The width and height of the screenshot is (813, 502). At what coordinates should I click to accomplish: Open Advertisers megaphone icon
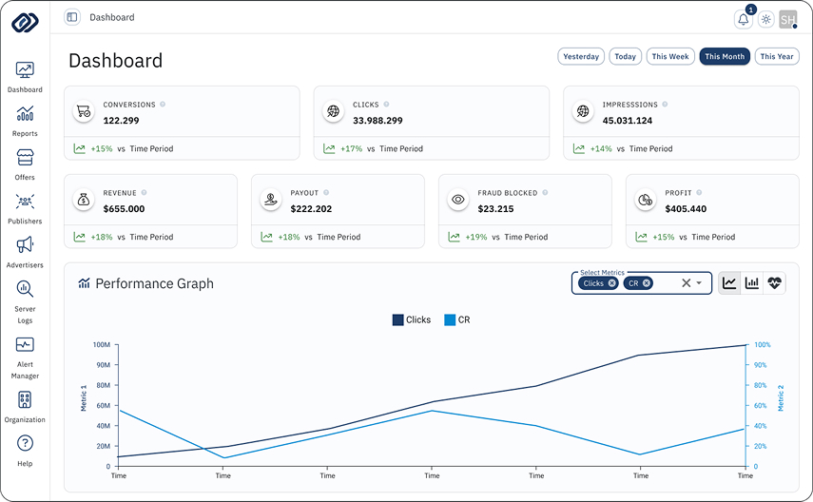[25, 251]
